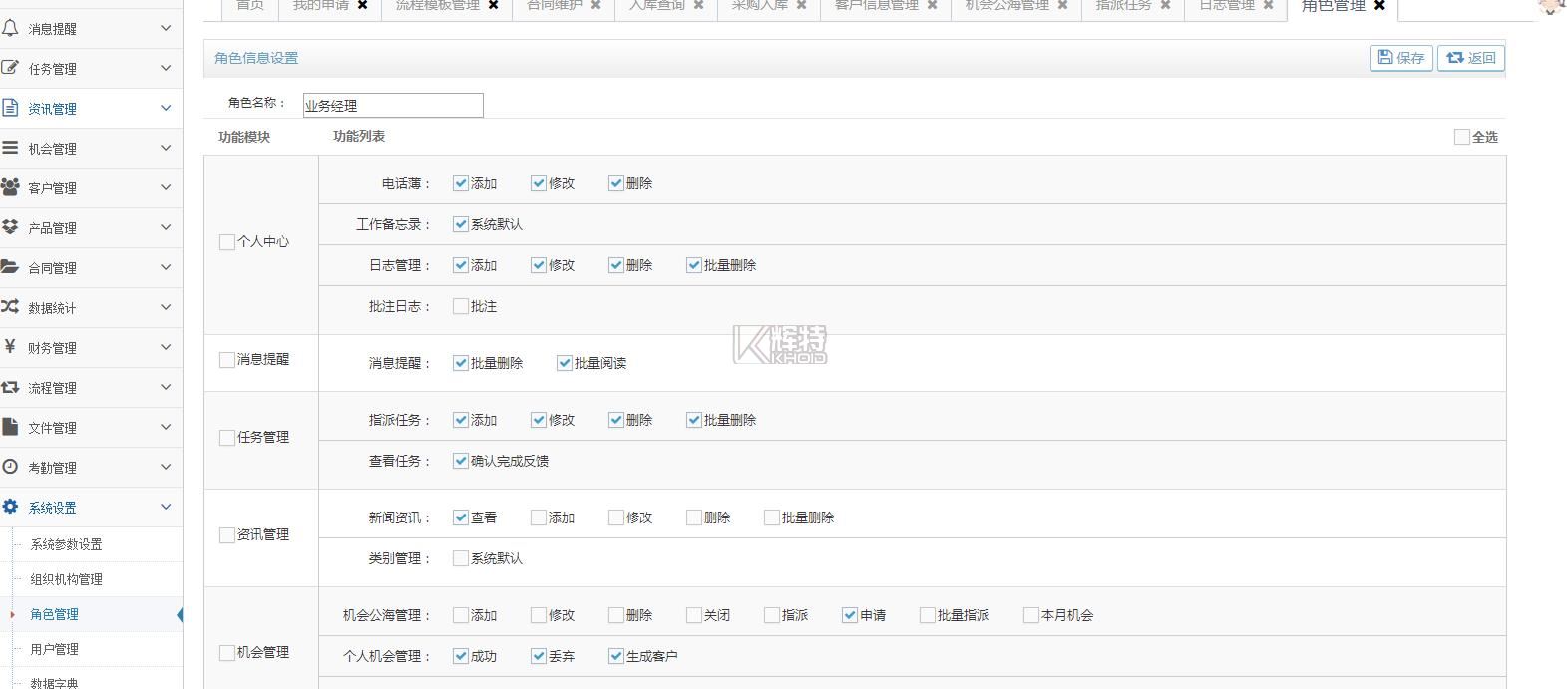Viewport: 1567px width, 689px height.
Task: Click the edit icon beside 任务管理
Action: [10, 68]
